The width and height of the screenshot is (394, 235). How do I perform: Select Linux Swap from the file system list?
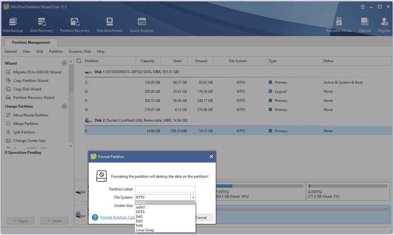point(165,230)
